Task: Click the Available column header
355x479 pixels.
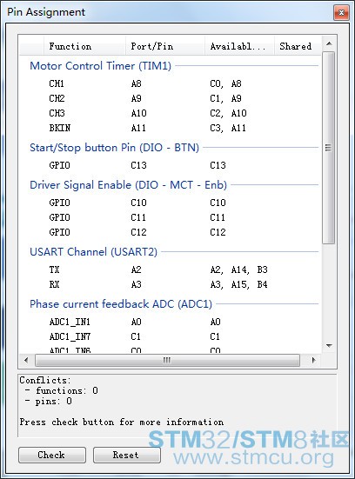Action: pyautogui.click(x=239, y=46)
